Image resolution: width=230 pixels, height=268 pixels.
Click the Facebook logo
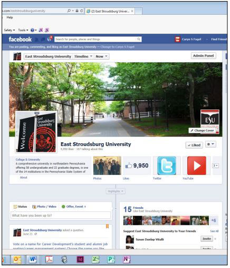(20, 39)
